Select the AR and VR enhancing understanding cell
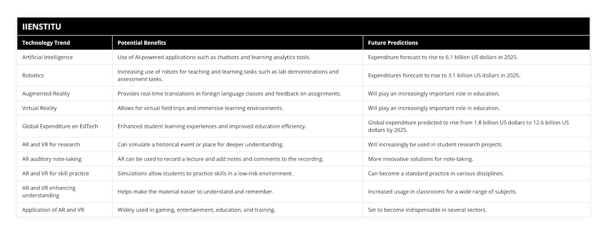Image resolution: width=607 pixels, height=234 pixels. tap(49, 192)
